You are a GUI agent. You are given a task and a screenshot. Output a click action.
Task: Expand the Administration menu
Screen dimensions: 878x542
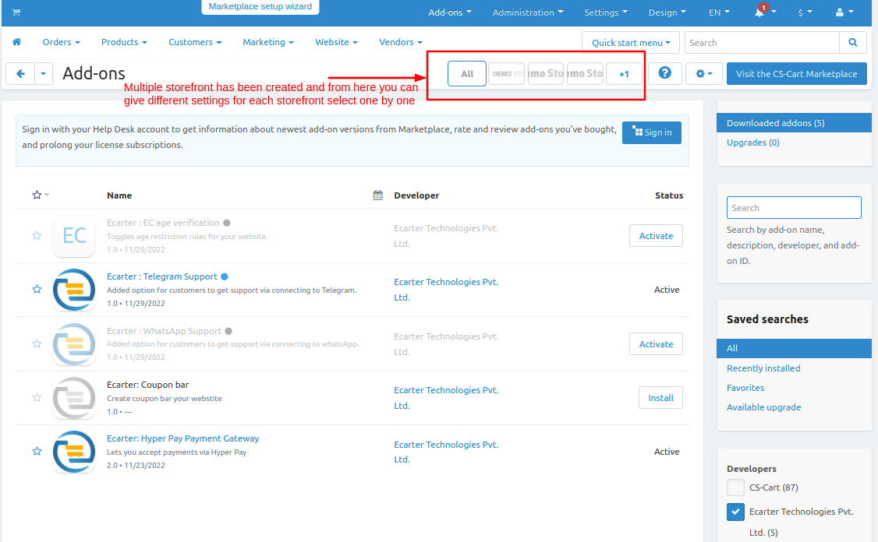point(527,12)
